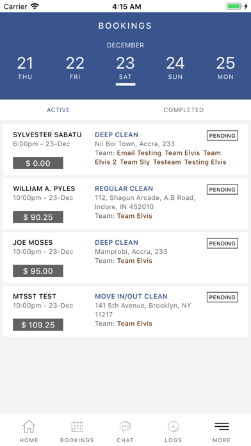Select Friday the 22nd date
This screenshot has width=251, height=446.
(x=75, y=68)
